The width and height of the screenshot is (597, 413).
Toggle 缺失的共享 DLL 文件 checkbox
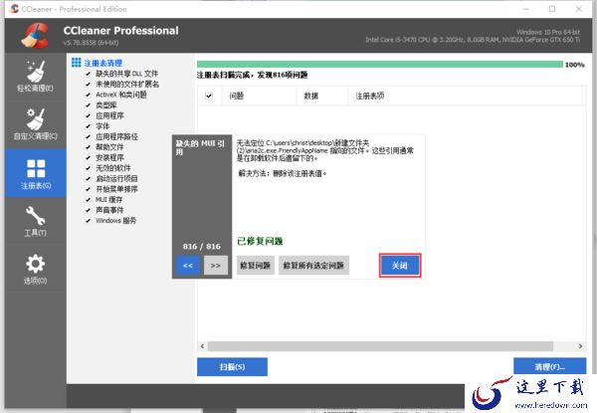88,74
